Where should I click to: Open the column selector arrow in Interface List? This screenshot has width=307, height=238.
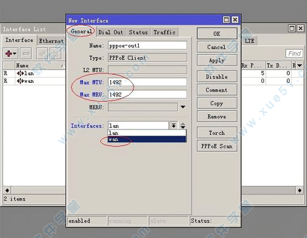click(300, 66)
